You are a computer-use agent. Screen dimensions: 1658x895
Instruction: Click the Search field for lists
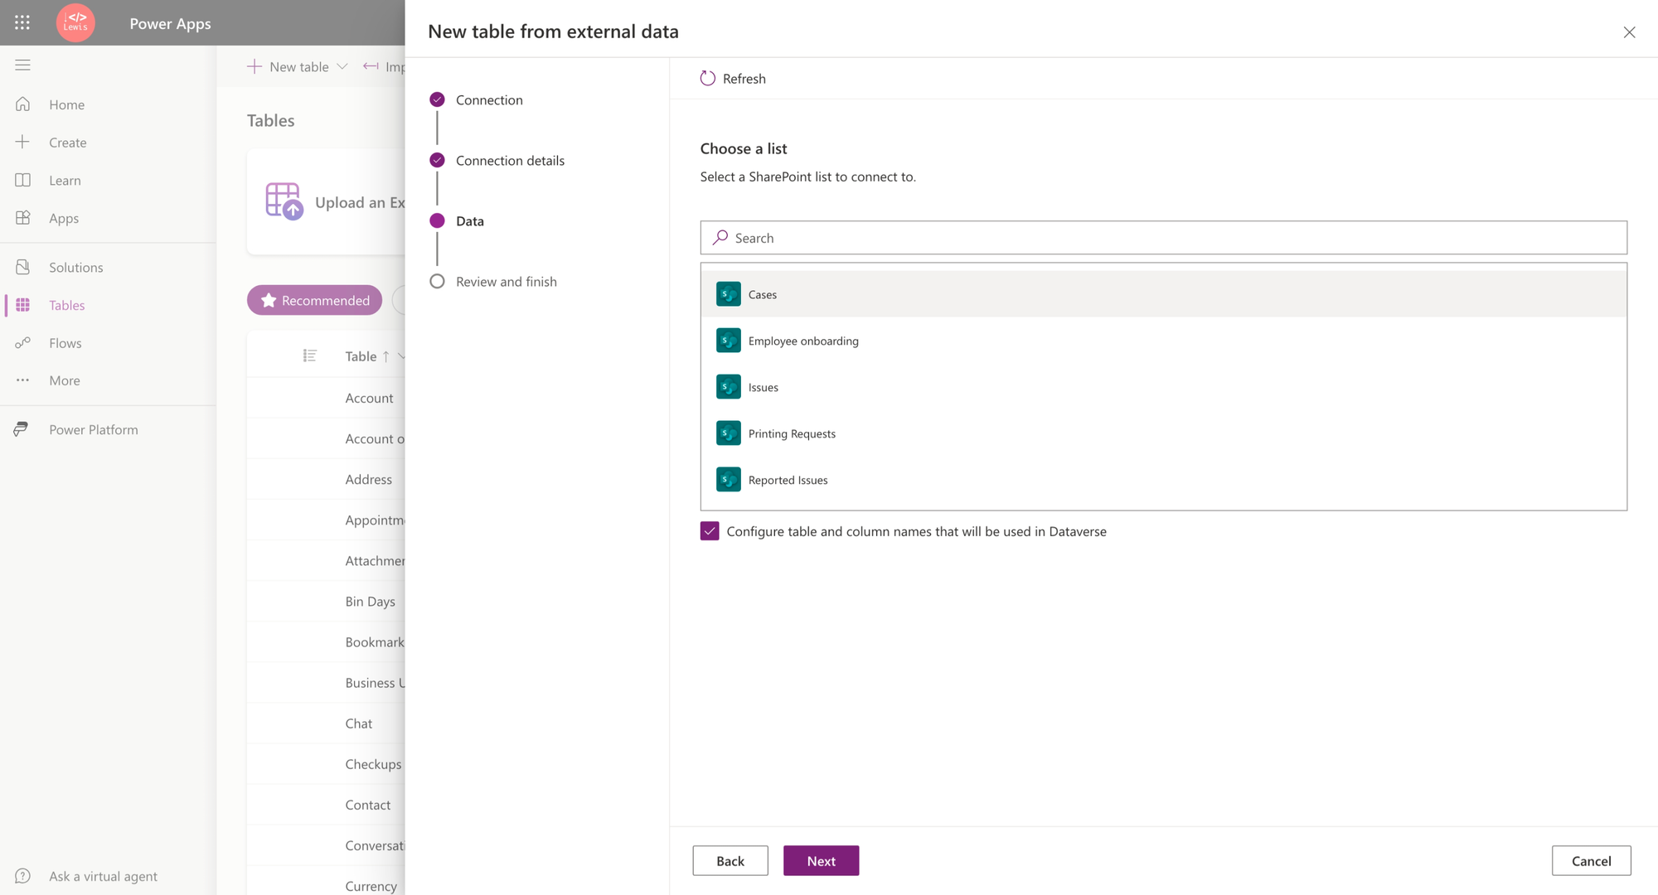pos(1163,238)
